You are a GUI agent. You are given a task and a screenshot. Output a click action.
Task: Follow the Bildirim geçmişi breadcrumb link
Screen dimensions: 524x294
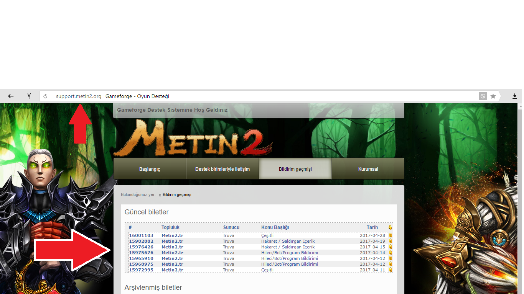pos(177,194)
